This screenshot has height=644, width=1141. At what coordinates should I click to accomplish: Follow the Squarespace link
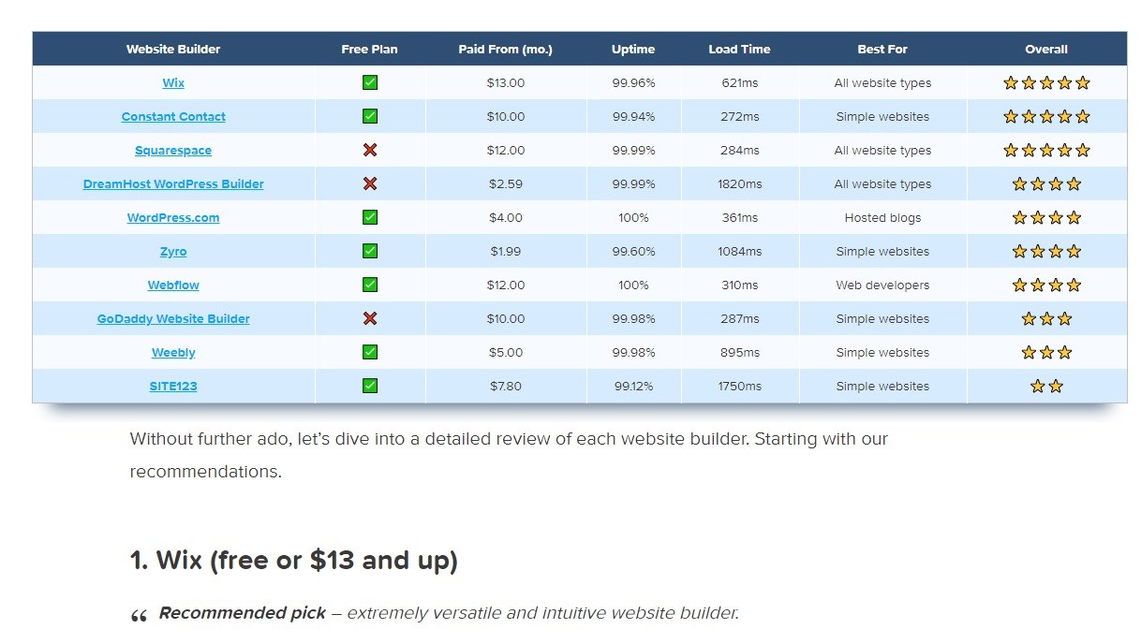click(173, 151)
